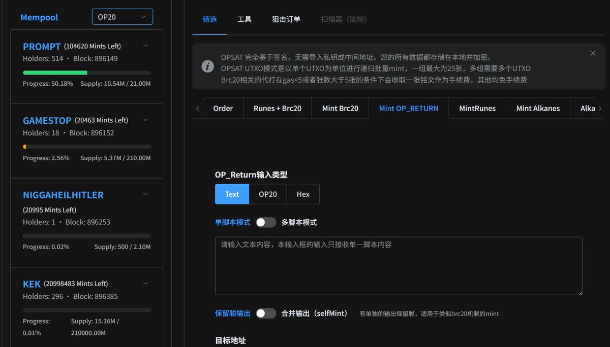Choose OP20 as OP_Return input type
Viewport: 610px width, 347px height.
tap(268, 194)
